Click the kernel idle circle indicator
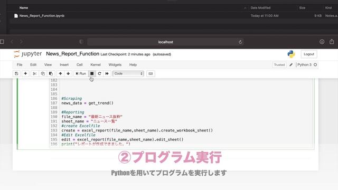Image resolution: width=338 pixels, height=190 pixels. [315, 65]
